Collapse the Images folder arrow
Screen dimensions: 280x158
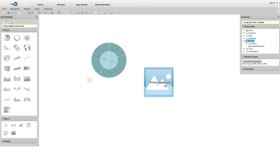(x=244, y=41)
